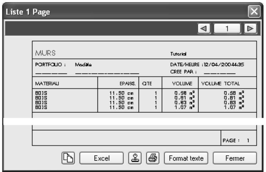The width and height of the screenshot is (266, 172).
Task: Go to the previous list page arrow
Action: click(204, 29)
